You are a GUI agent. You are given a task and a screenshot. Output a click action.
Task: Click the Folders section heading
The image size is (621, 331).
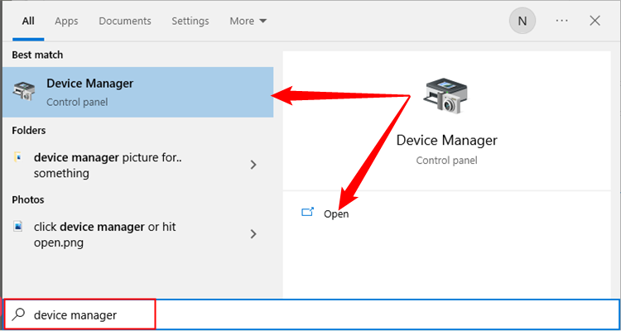pyautogui.click(x=28, y=130)
